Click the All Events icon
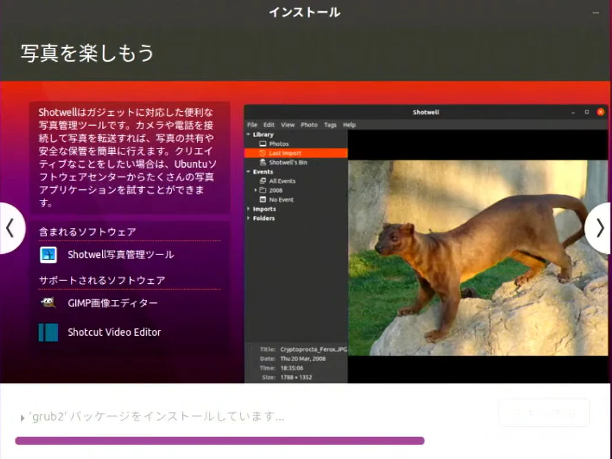This screenshot has height=459, width=612. point(263,181)
